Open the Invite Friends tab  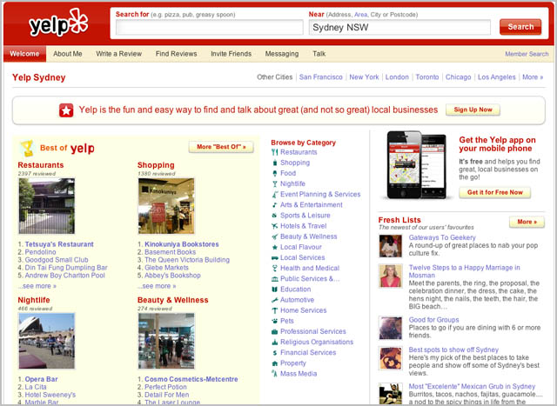pos(231,54)
